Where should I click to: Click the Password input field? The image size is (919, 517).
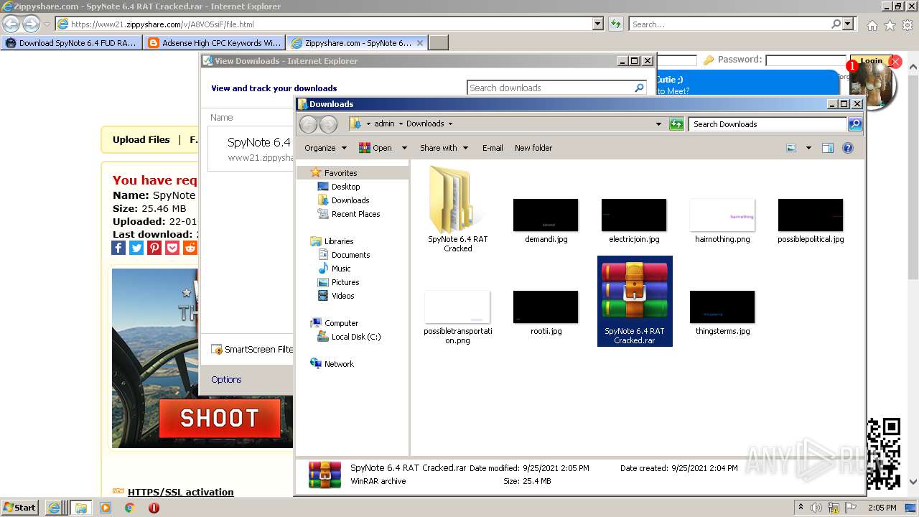coord(806,61)
